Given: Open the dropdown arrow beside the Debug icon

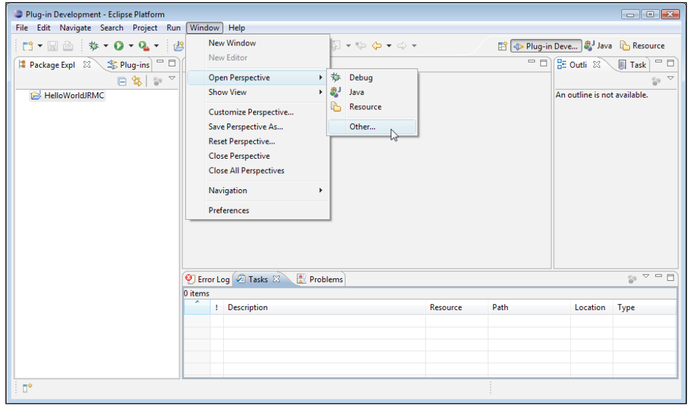Looking at the screenshot, I should point(105,46).
